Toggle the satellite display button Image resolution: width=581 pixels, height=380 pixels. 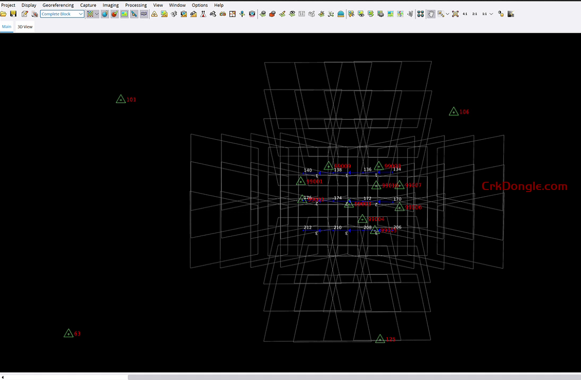pyautogui.click(x=134, y=14)
